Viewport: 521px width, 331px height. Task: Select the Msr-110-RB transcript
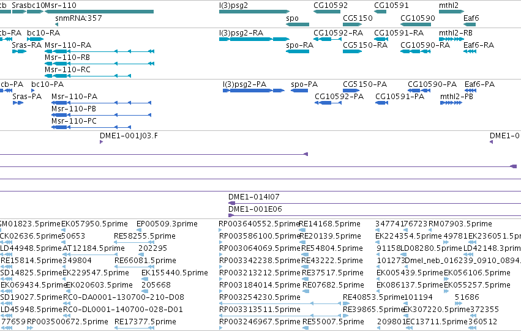click(99, 64)
